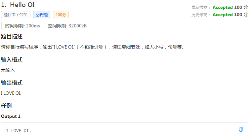
Task: Click the I LOVE OI. output format line
Action: pos(11,93)
